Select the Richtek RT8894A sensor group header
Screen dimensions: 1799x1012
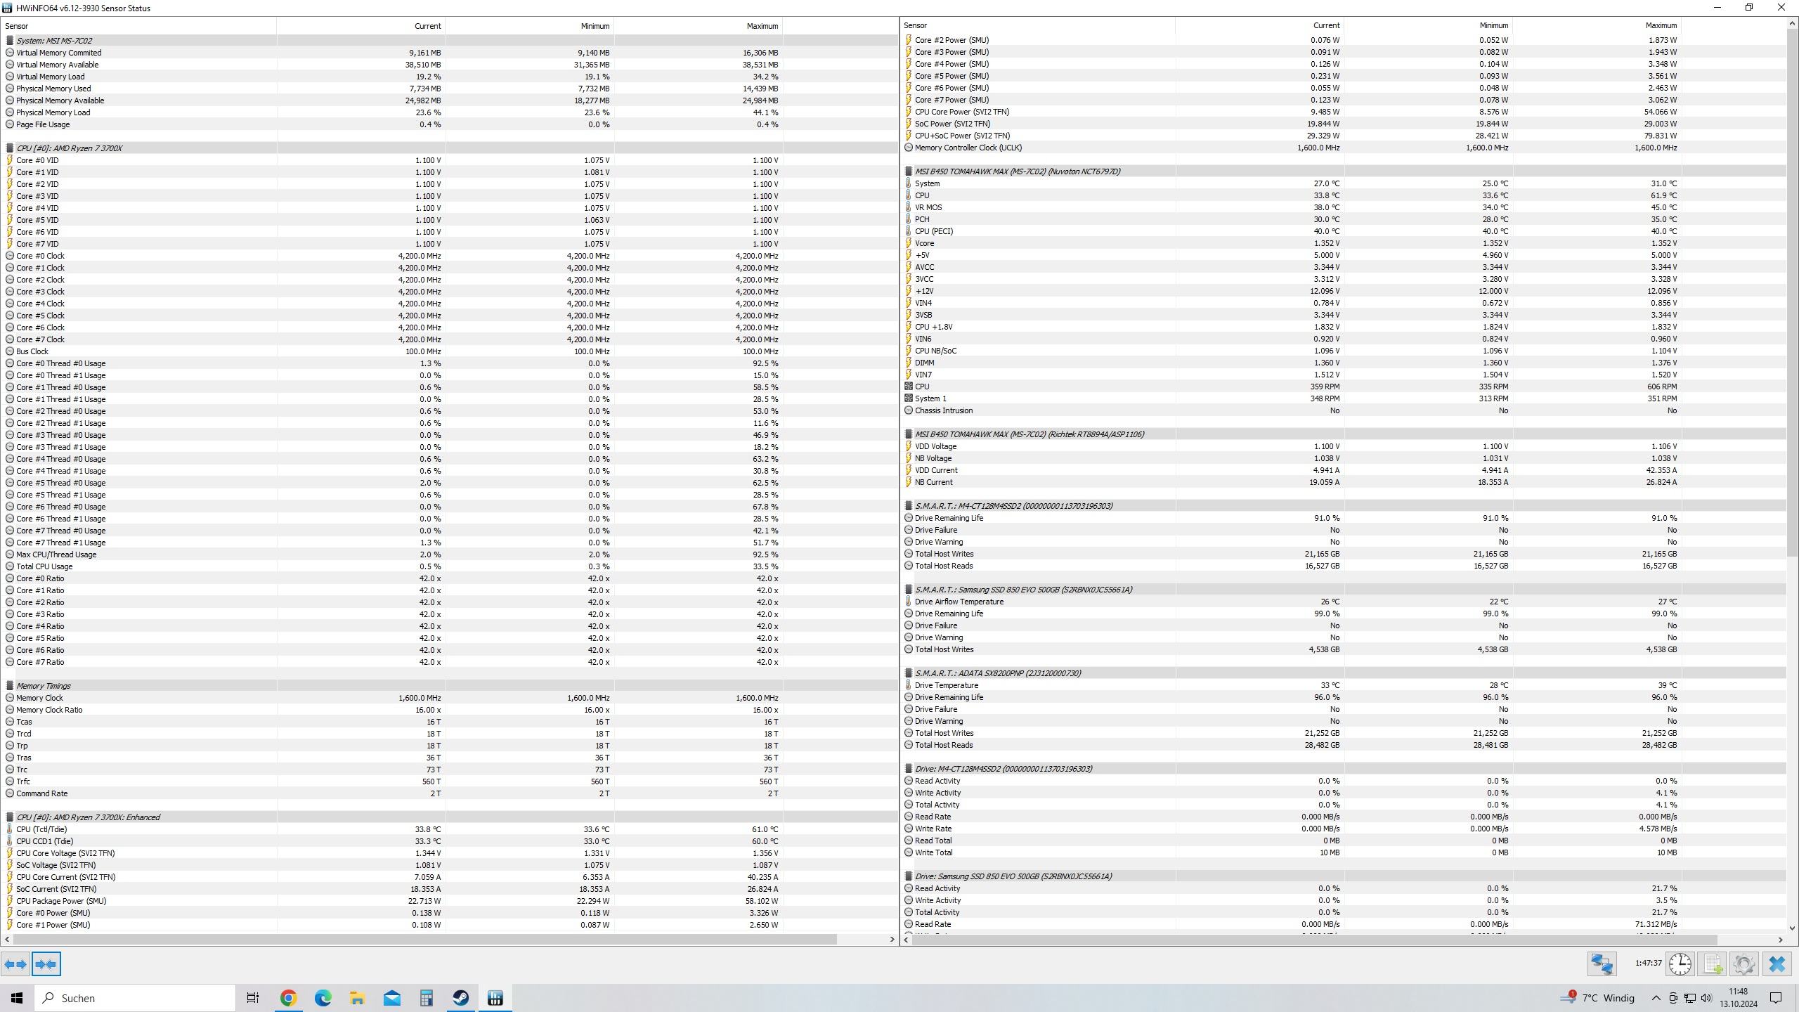click(x=1344, y=434)
